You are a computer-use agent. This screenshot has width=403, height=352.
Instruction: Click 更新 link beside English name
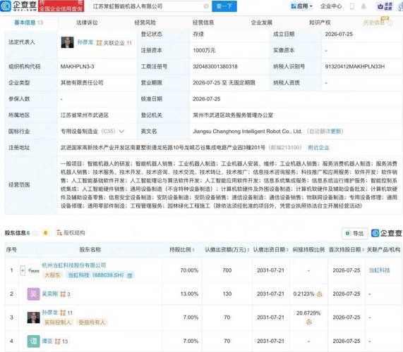336,131
